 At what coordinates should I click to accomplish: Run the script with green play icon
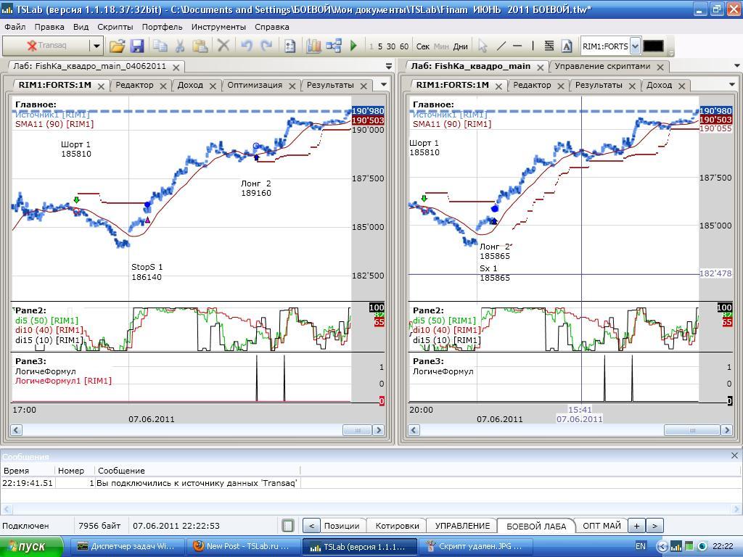point(353,46)
